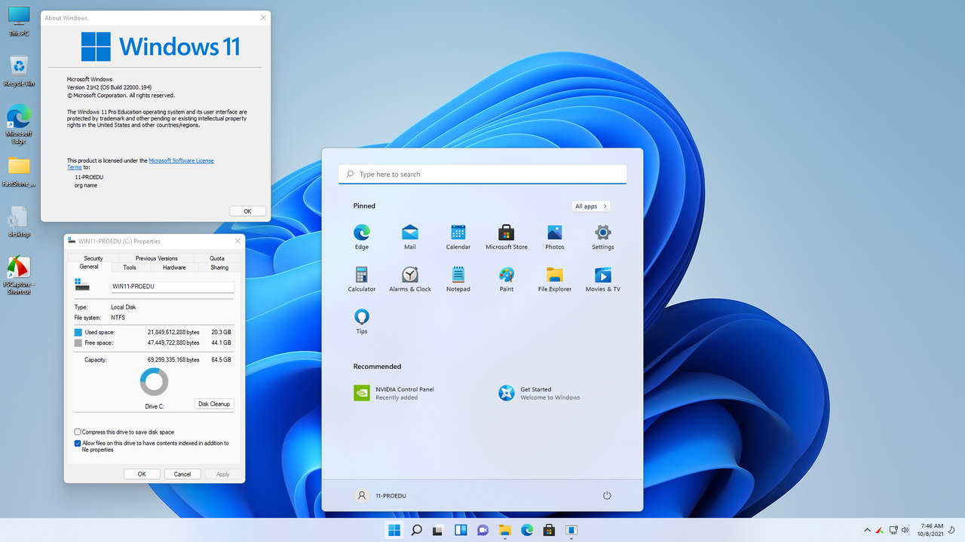Open Widgets from the taskbar
The image size is (965, 542).
[x=461, y=530]
